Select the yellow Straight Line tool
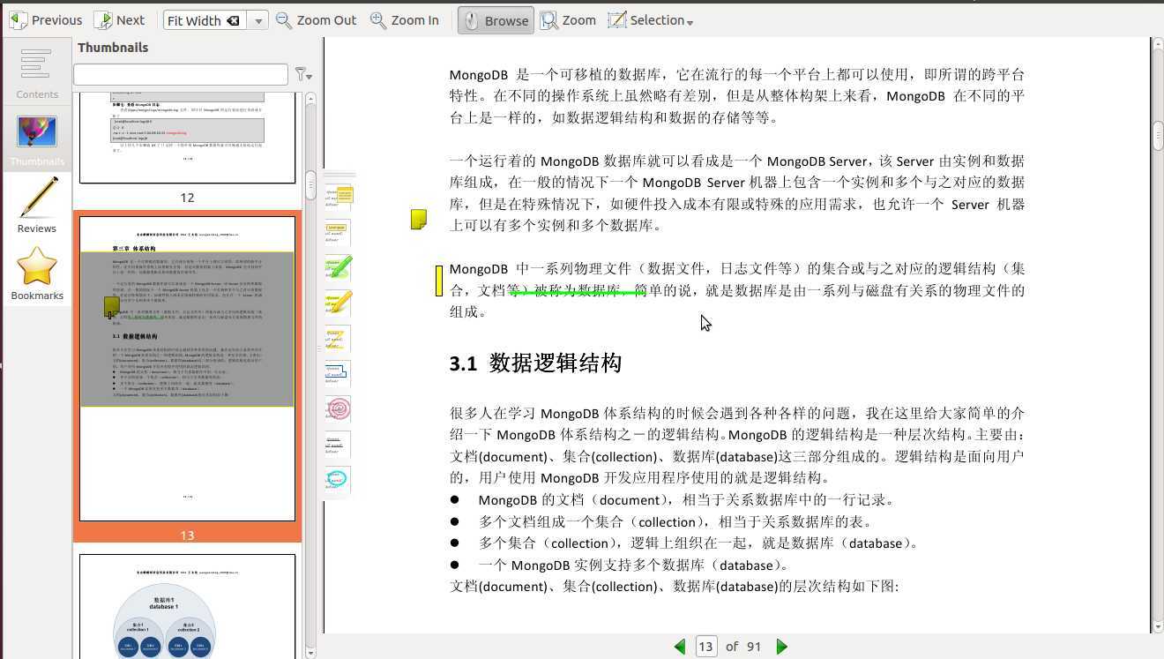The height and width of the screenshot is (659, 1164). tap(338, 339)
